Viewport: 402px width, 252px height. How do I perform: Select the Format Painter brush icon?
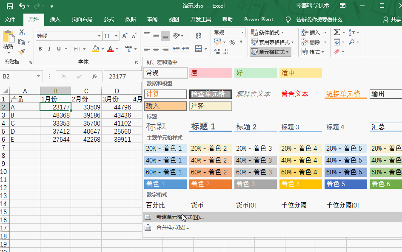coord(22,52)
